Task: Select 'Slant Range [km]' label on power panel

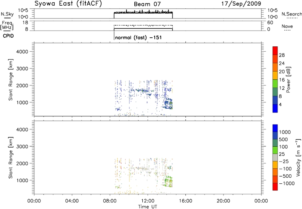Action: pyautogui.click(x=11, y=80)
